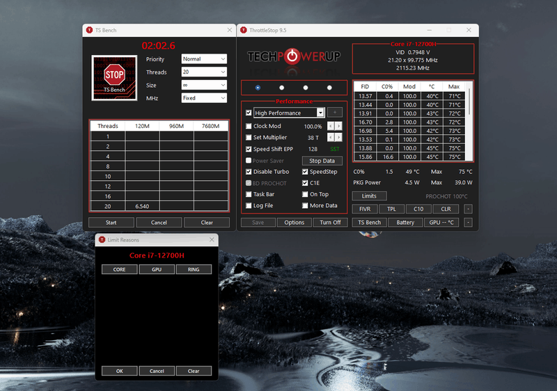Click the CORE tab in Limit Reasons
Screen dimensions: 557x391
119,269
